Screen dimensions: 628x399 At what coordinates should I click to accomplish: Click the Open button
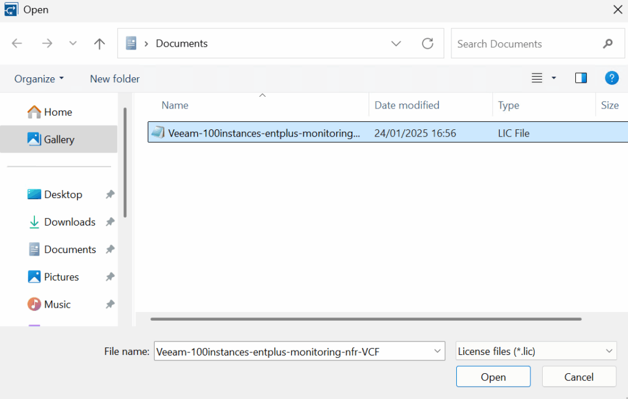493,376
